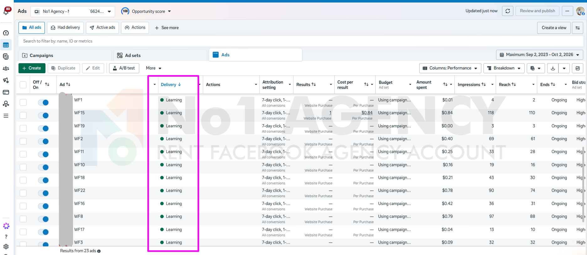Select the checkbox for ad WF15
The height and width of the screenshot is (255, 587).
pos(23,115)
